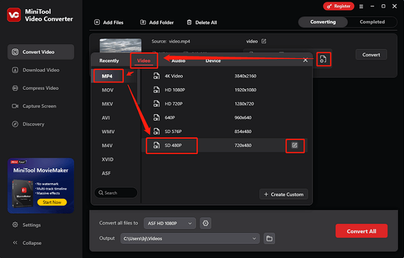Select the SD 480P preset
The width and height of the screenshot is (404, 258).
coord(224,145)
